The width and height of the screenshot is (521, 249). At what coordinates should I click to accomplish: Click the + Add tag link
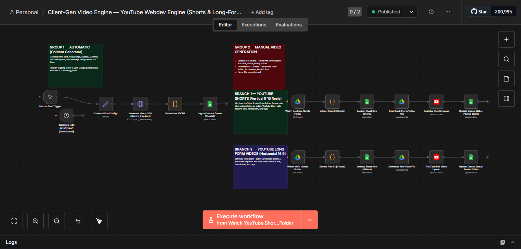(x=262, y=12)
